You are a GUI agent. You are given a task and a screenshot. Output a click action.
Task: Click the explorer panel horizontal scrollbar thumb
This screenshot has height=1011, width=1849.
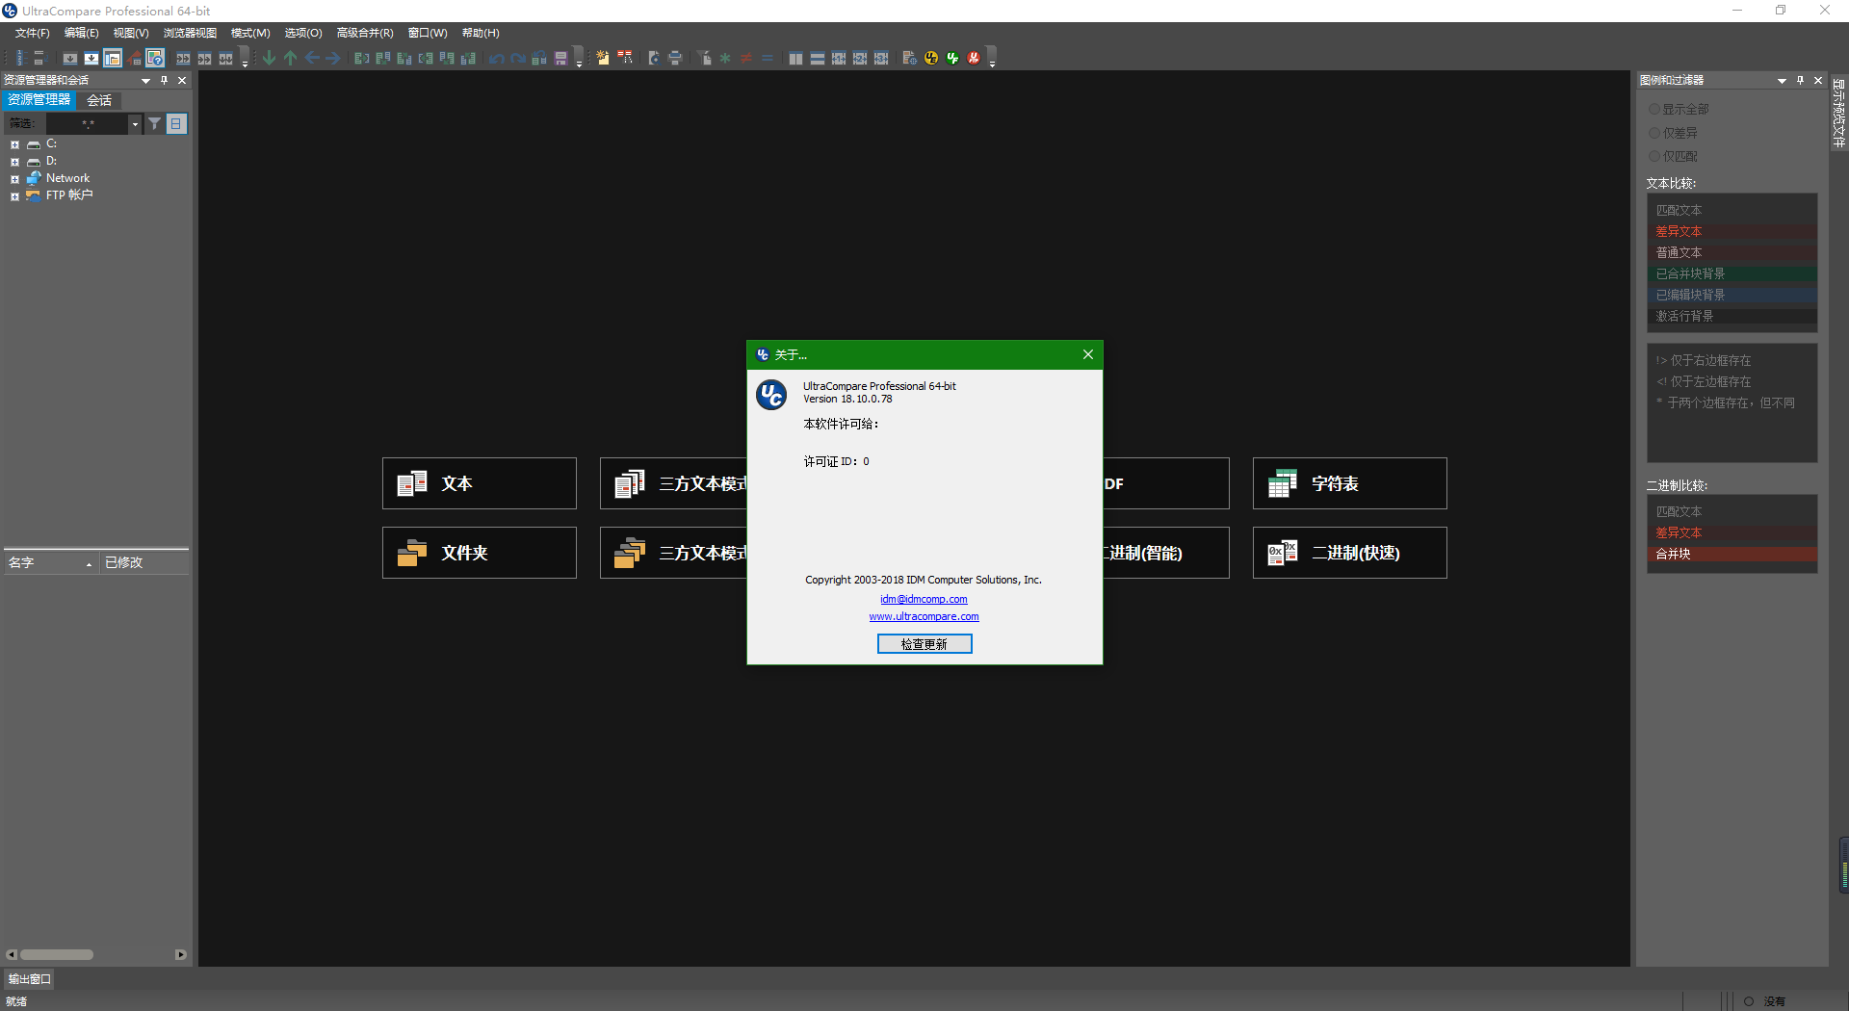(57, 955)
